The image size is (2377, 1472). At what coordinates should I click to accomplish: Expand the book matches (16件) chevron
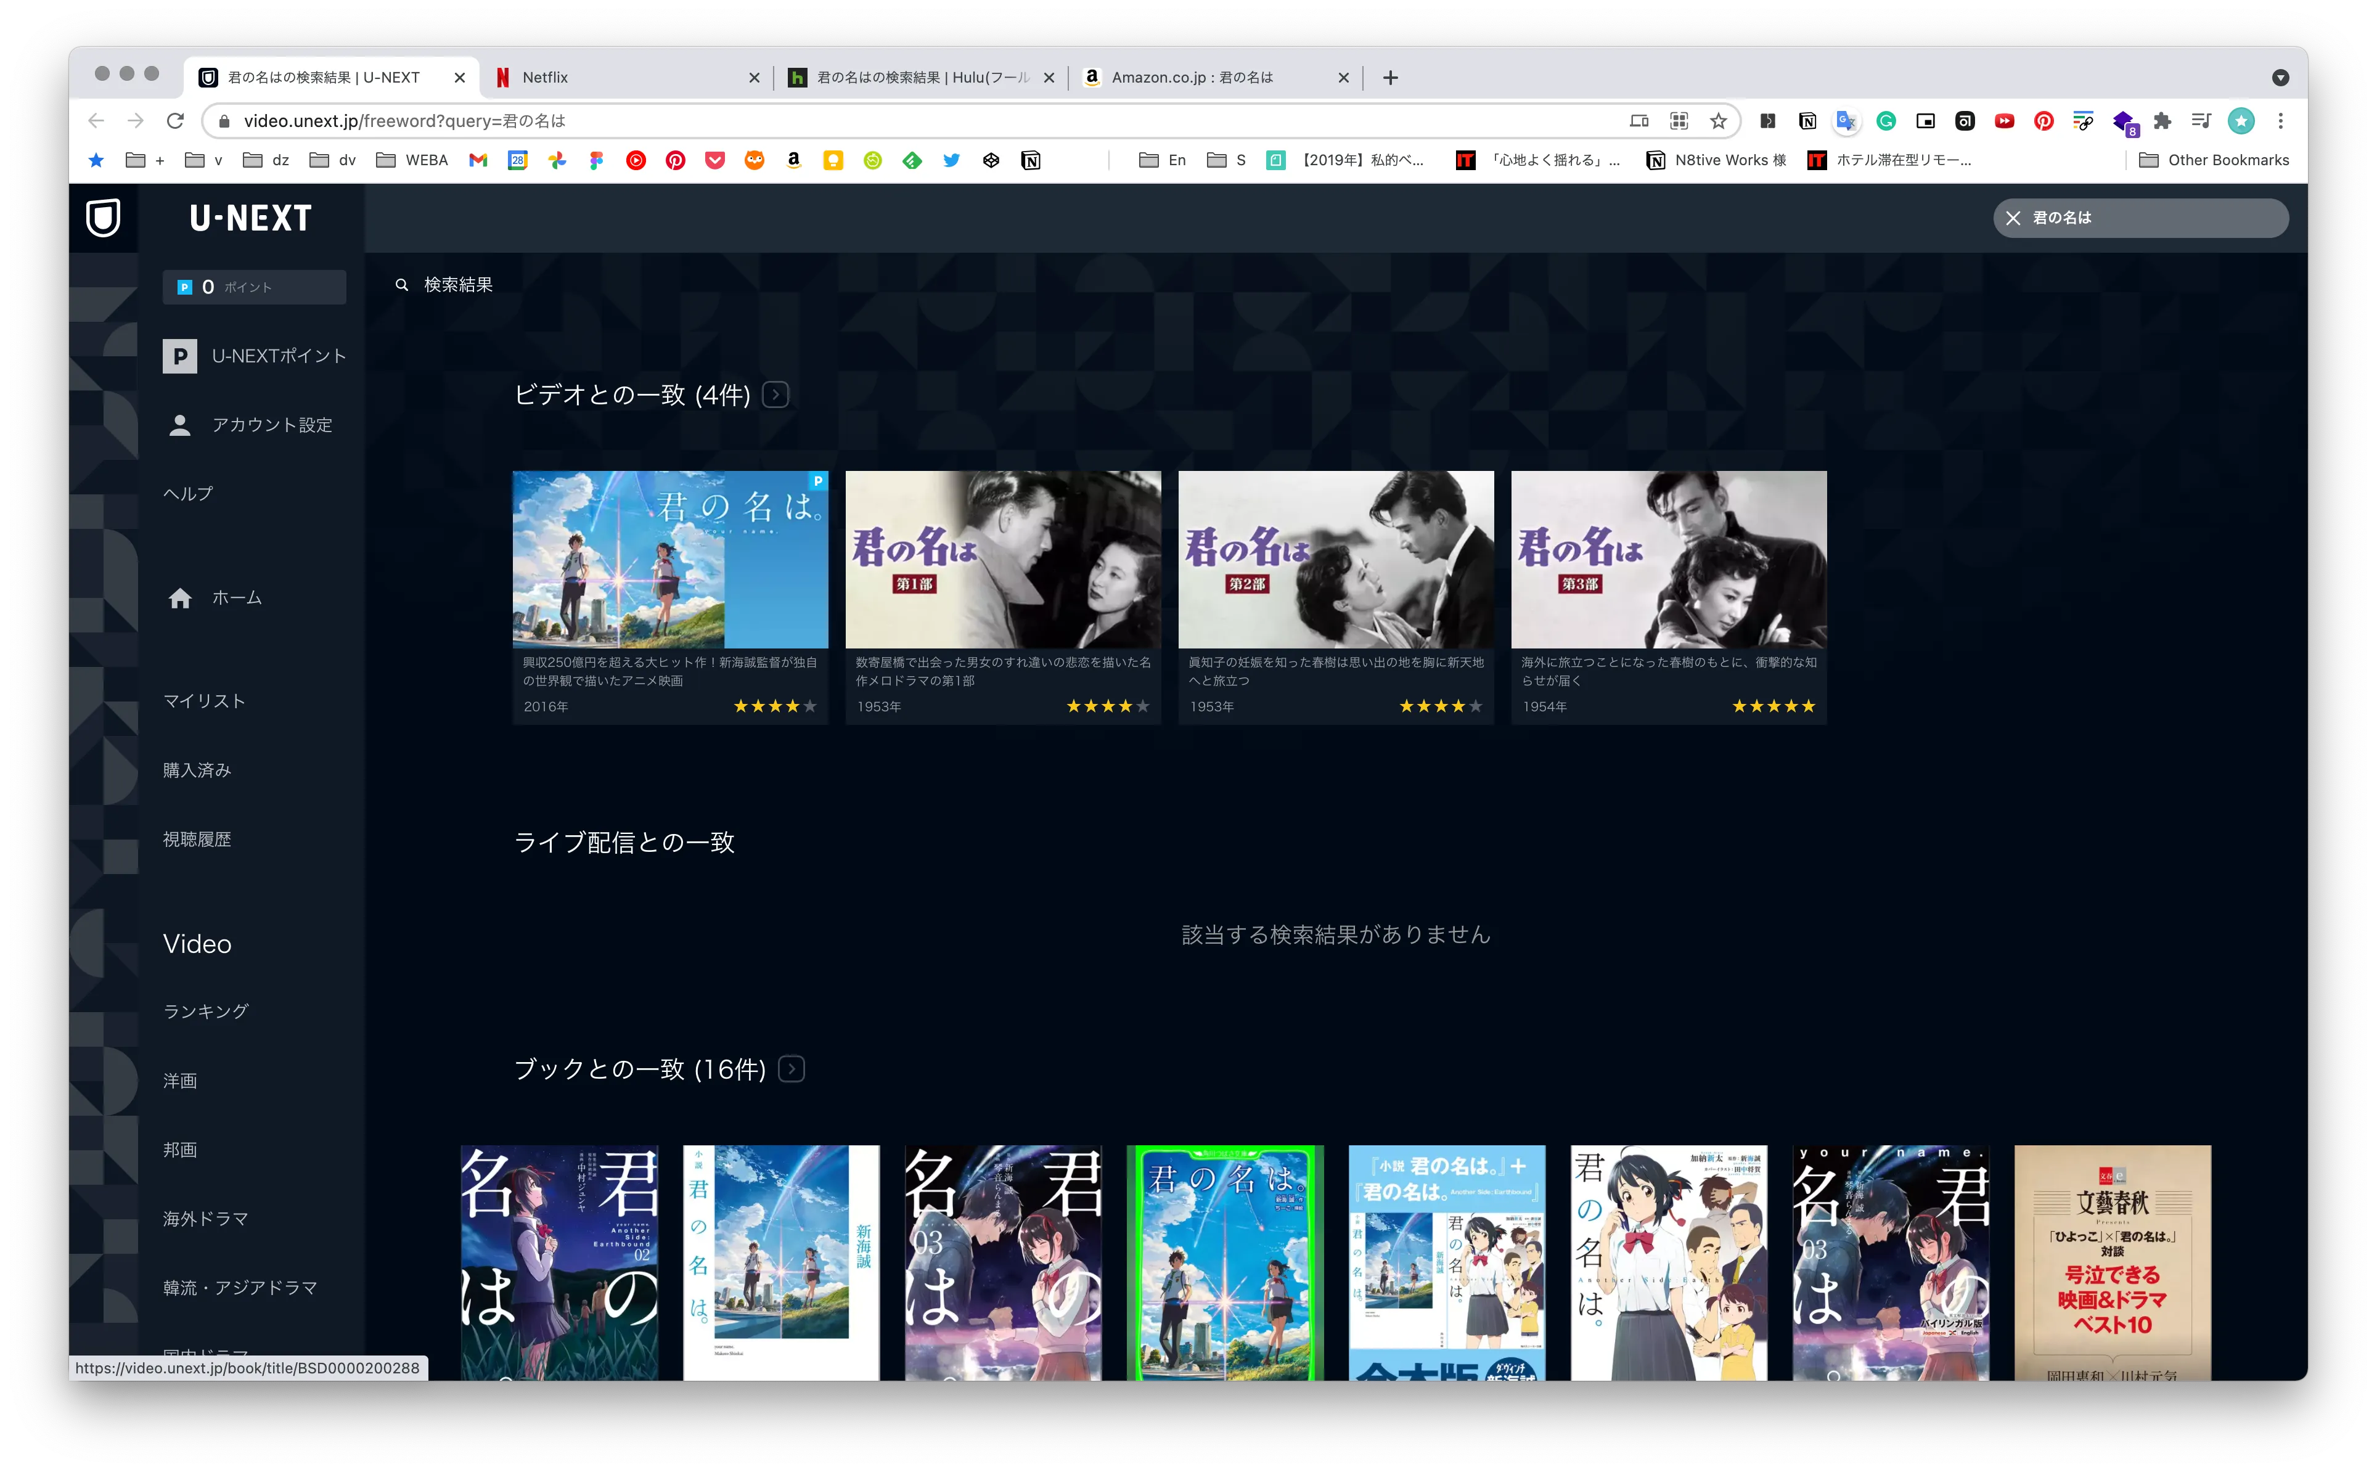(x=792, y=1069)
